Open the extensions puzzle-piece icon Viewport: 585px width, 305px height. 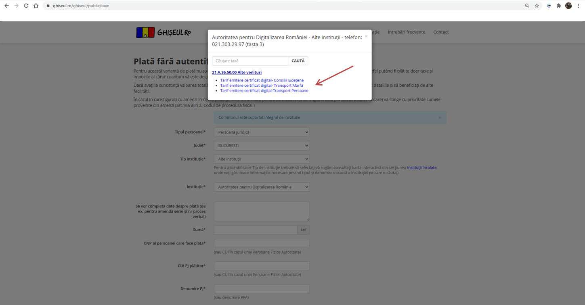tap(559, 6)
